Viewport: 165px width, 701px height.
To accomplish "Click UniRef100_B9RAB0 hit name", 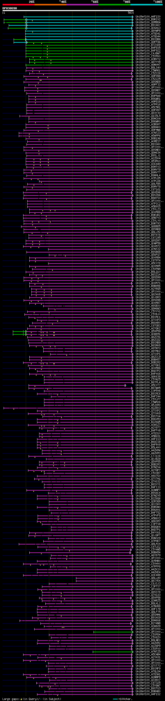I will [148, 691].
